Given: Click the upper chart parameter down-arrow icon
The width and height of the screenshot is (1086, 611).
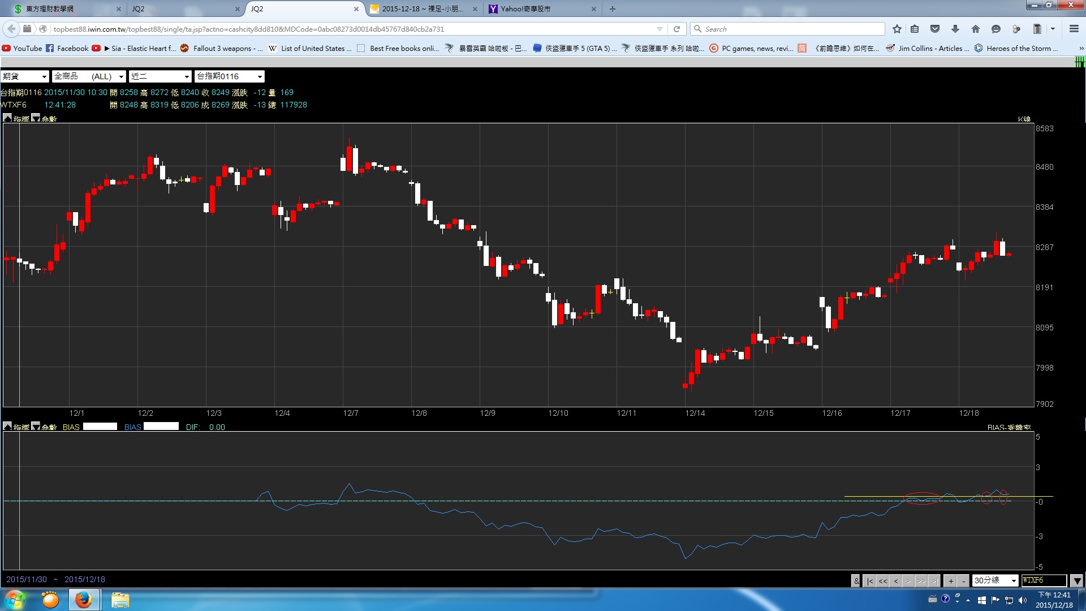Looking at the screenshot, I should pyautogui.click(x=36, y=118).
